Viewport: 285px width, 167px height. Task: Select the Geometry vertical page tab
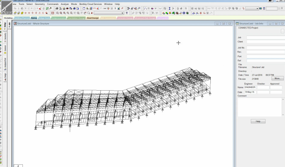pos(5,37)
